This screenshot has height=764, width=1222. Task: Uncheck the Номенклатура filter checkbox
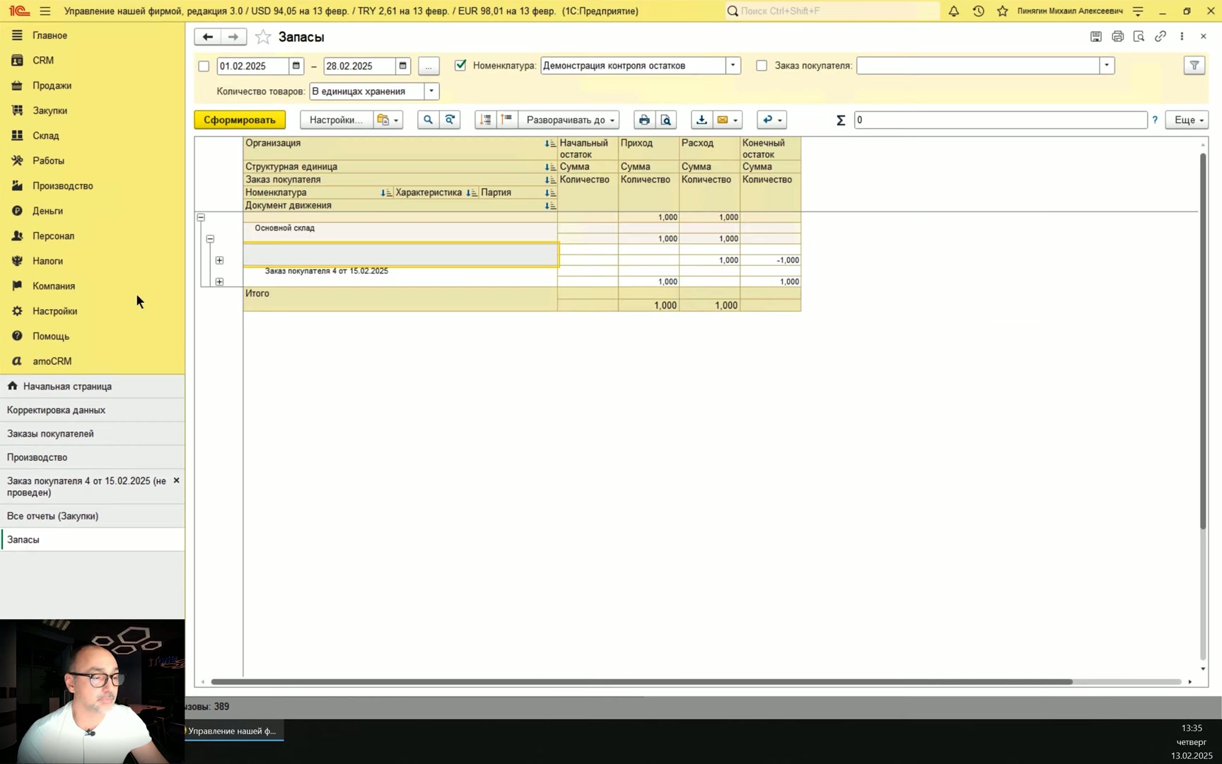pos(460,65)
